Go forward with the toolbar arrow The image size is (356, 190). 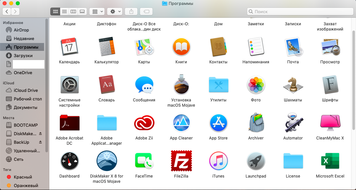(15, 11)
